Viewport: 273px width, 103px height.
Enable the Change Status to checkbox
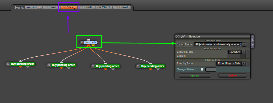click(x=202, y=69)
